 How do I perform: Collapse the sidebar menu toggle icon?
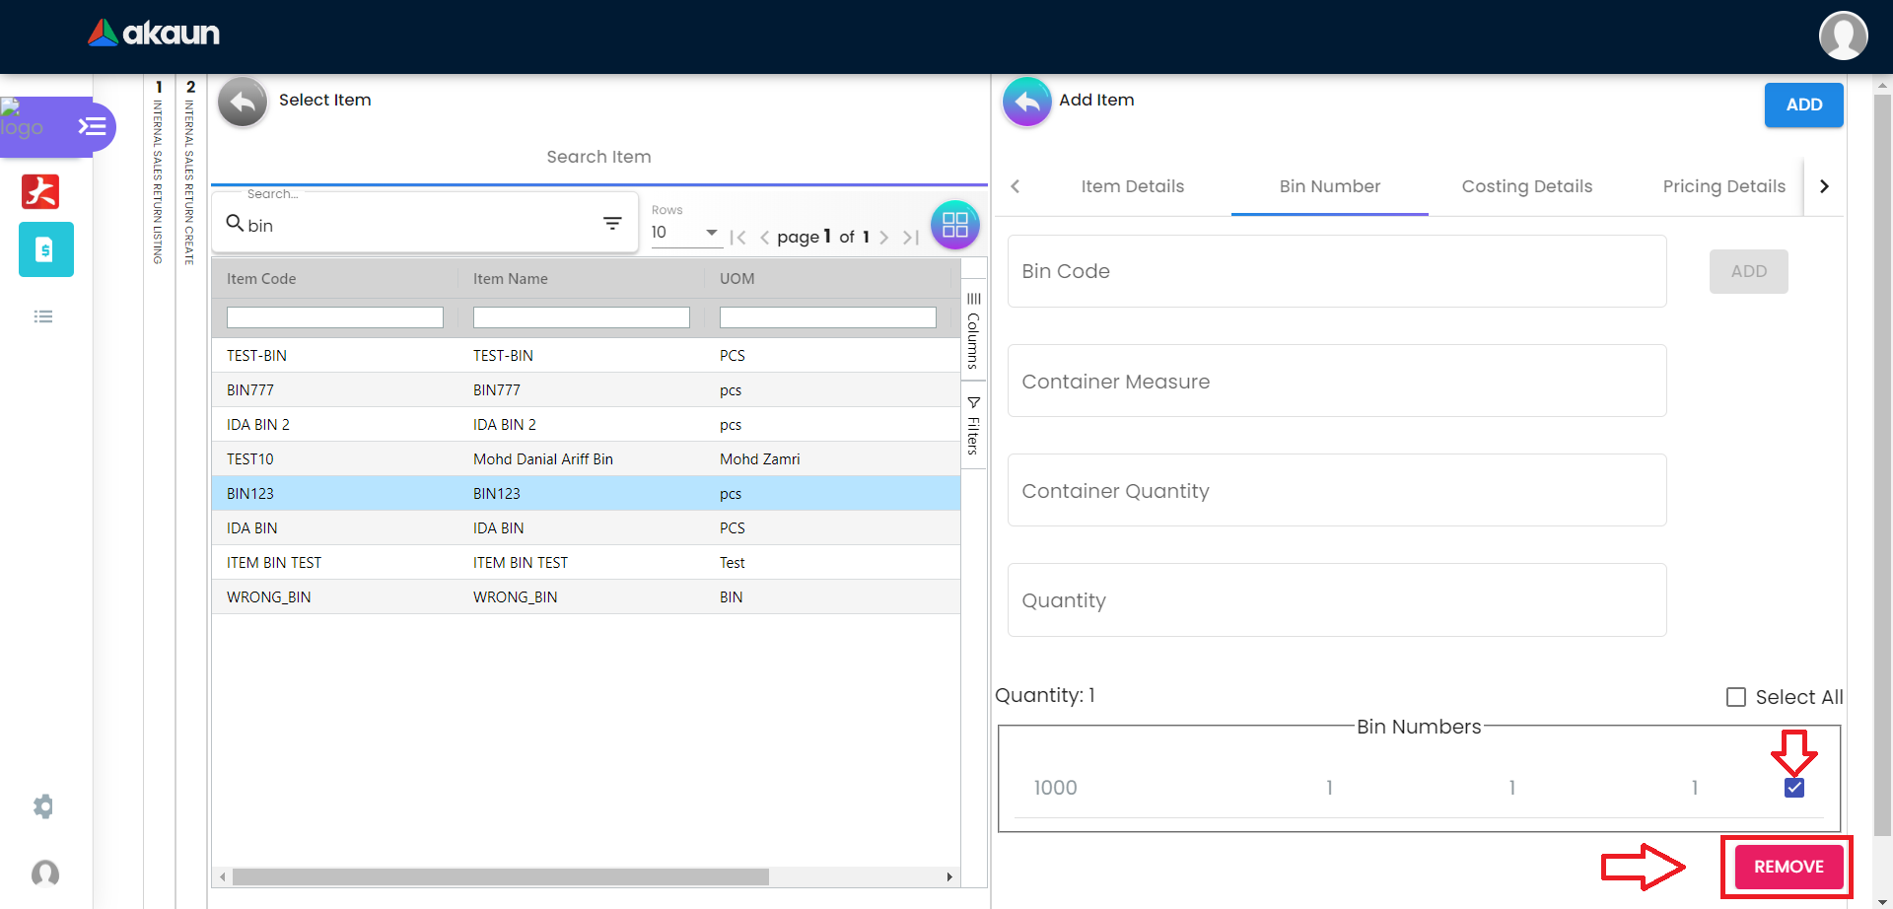[92, 126]
